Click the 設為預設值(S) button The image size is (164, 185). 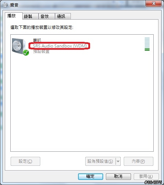click(x=100, y=161)
